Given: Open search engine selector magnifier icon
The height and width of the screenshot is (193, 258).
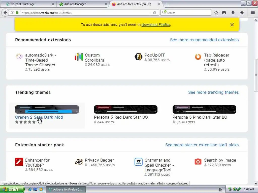Looking at the screenshot, I should point(164,12).
